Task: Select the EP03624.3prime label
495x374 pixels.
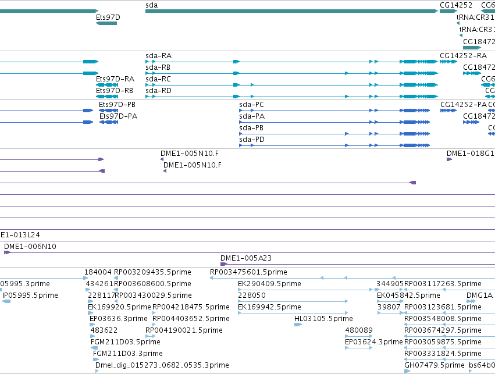Action: [x=374, y=342]
